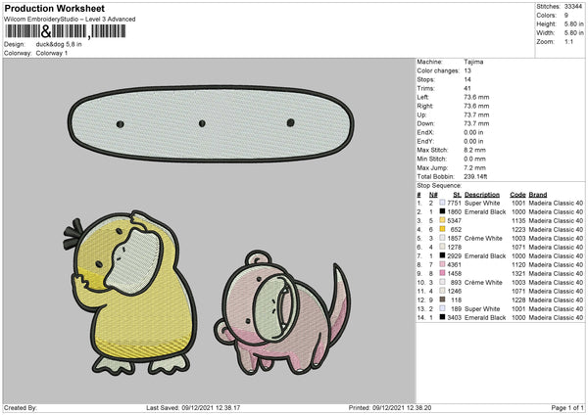Image resolution: width=588 pixels, height=415 pixels.
Task: Select the golden yellow swatch in stop 4
Action: (443, 229)
